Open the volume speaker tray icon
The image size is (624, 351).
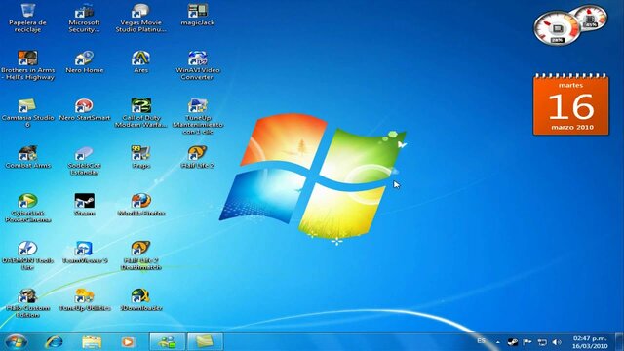557,342
